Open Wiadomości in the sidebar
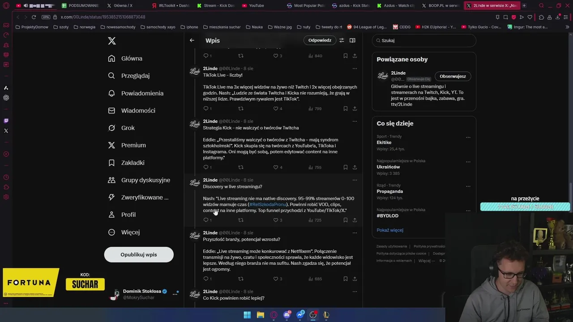This screenshot has height=322, width=573. pos(132,110)
